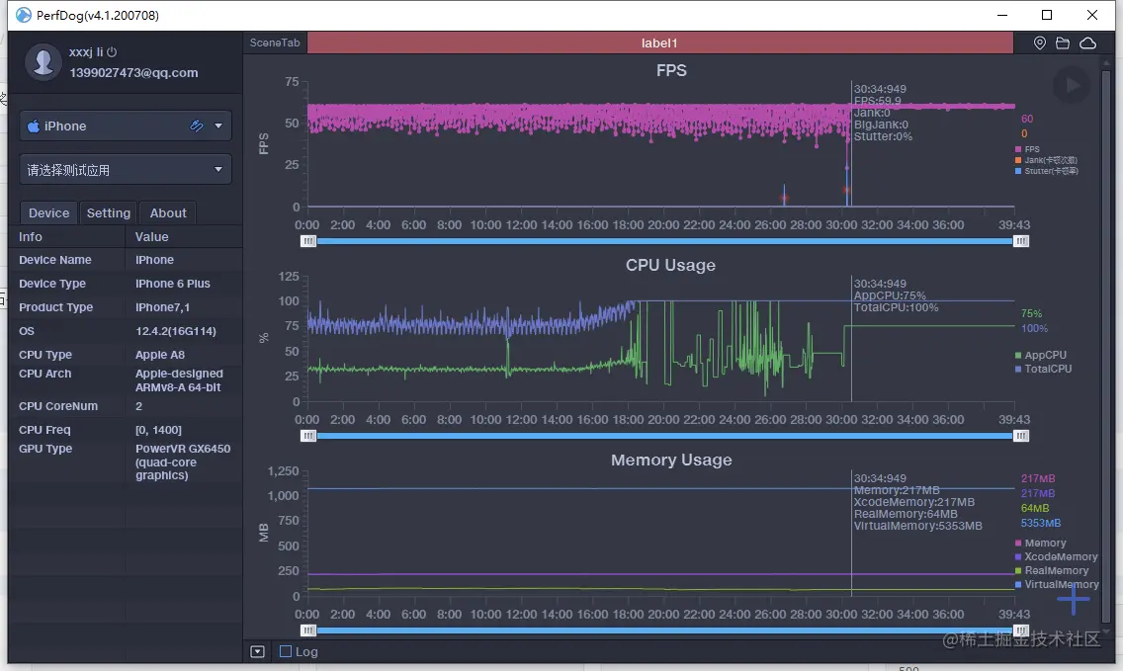Click the PerfDog logo in title bar
This screenshot has width=1123, height=671.
pyautogui.click(x=24, y=15)
